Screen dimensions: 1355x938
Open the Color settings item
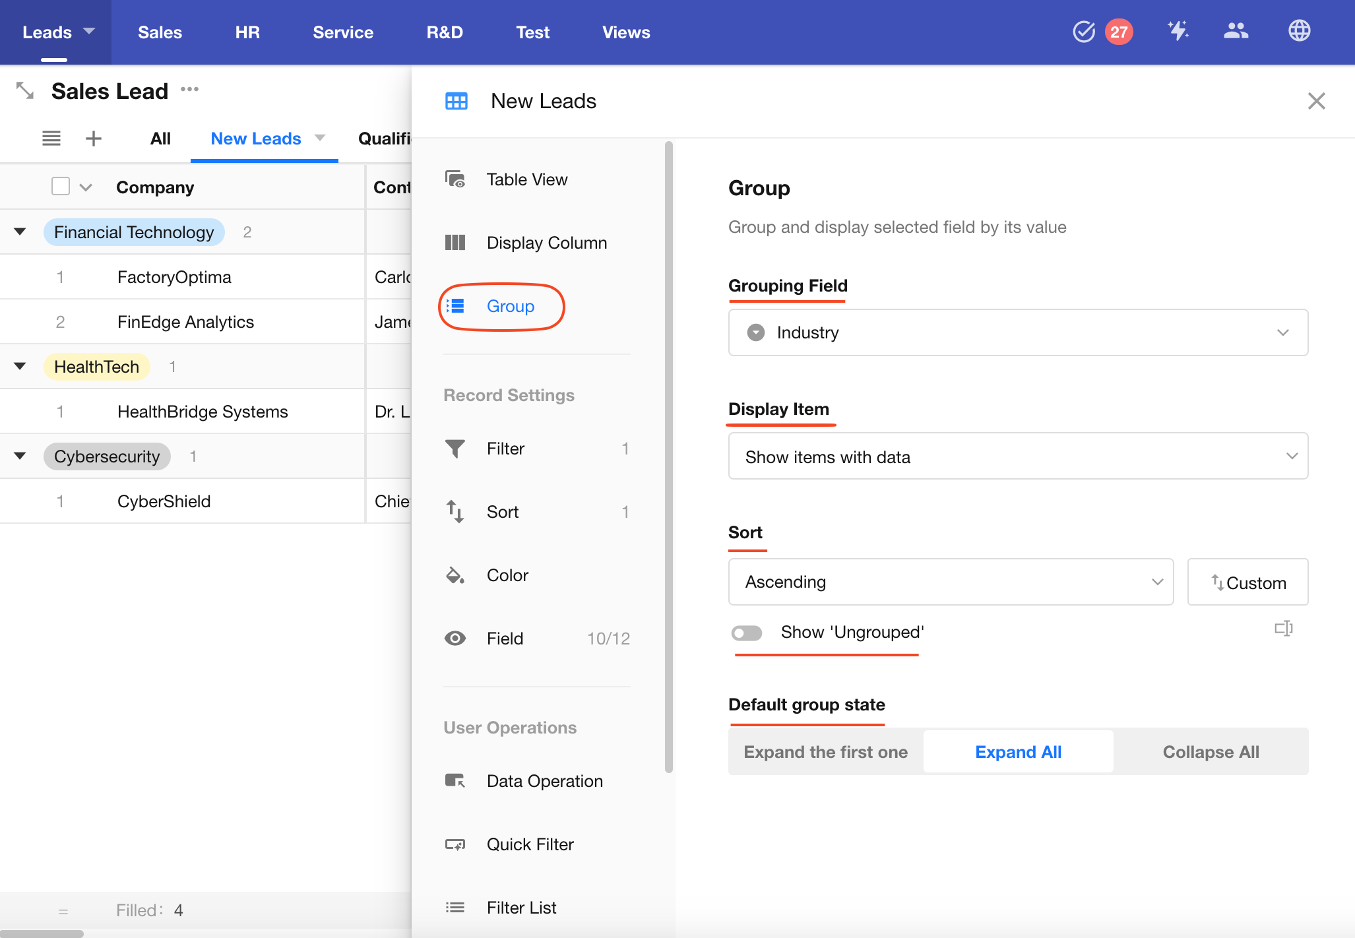coord(507,575)
